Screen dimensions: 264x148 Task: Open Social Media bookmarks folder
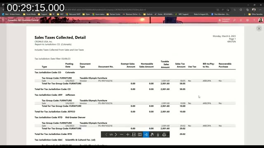29,14
